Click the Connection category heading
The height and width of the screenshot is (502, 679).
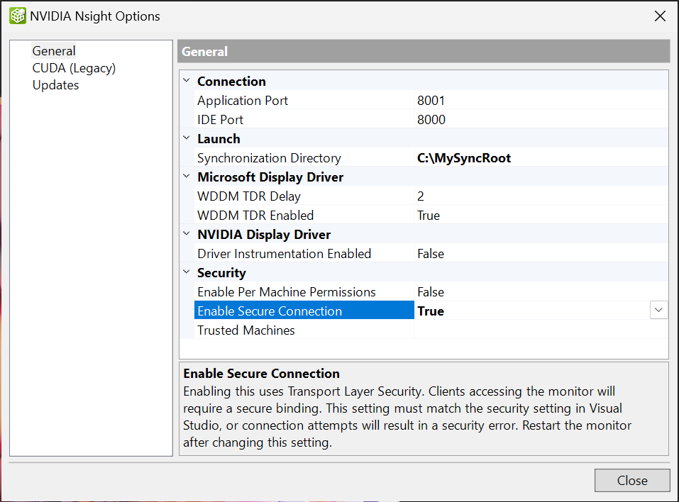click(x=231, y=82)
